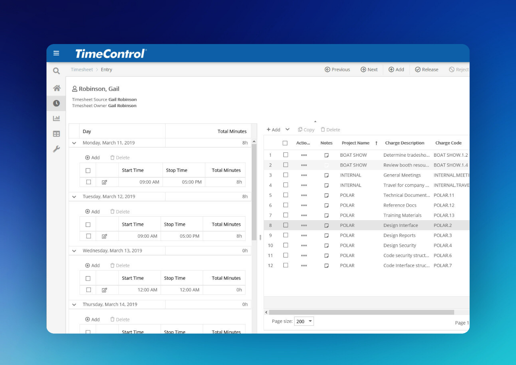Open the timesheet clock sidebar icon
This screenshot has width=516, height=365.
click(x=56, y=103)
